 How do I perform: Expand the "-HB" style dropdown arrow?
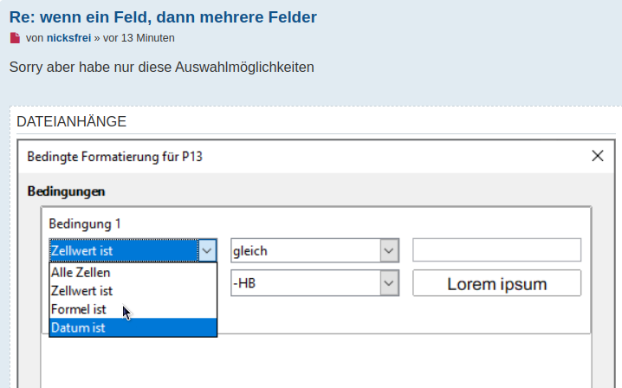point(390,282)
